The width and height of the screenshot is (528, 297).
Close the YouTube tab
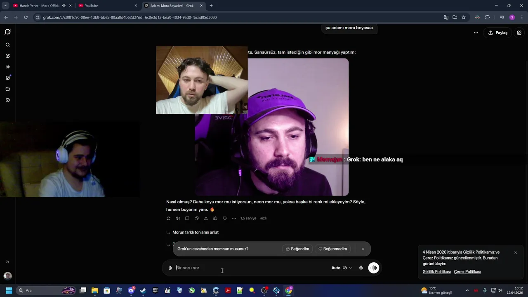(x=136, y=6)
